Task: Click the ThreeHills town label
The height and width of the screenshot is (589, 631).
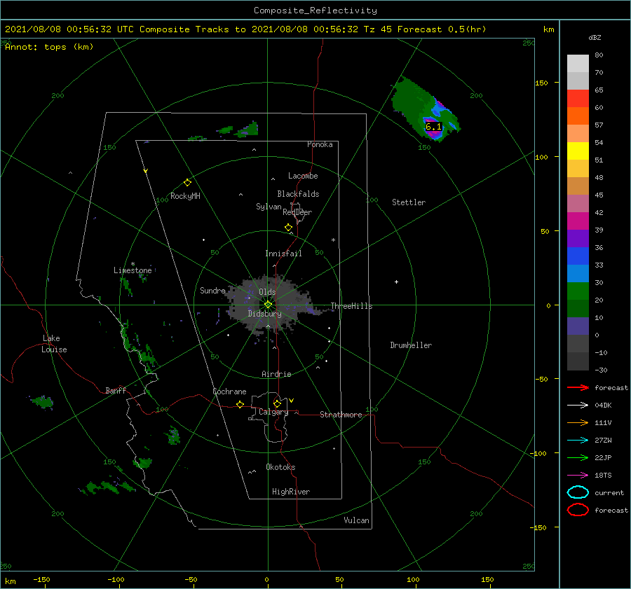Action: coord(352,306)
